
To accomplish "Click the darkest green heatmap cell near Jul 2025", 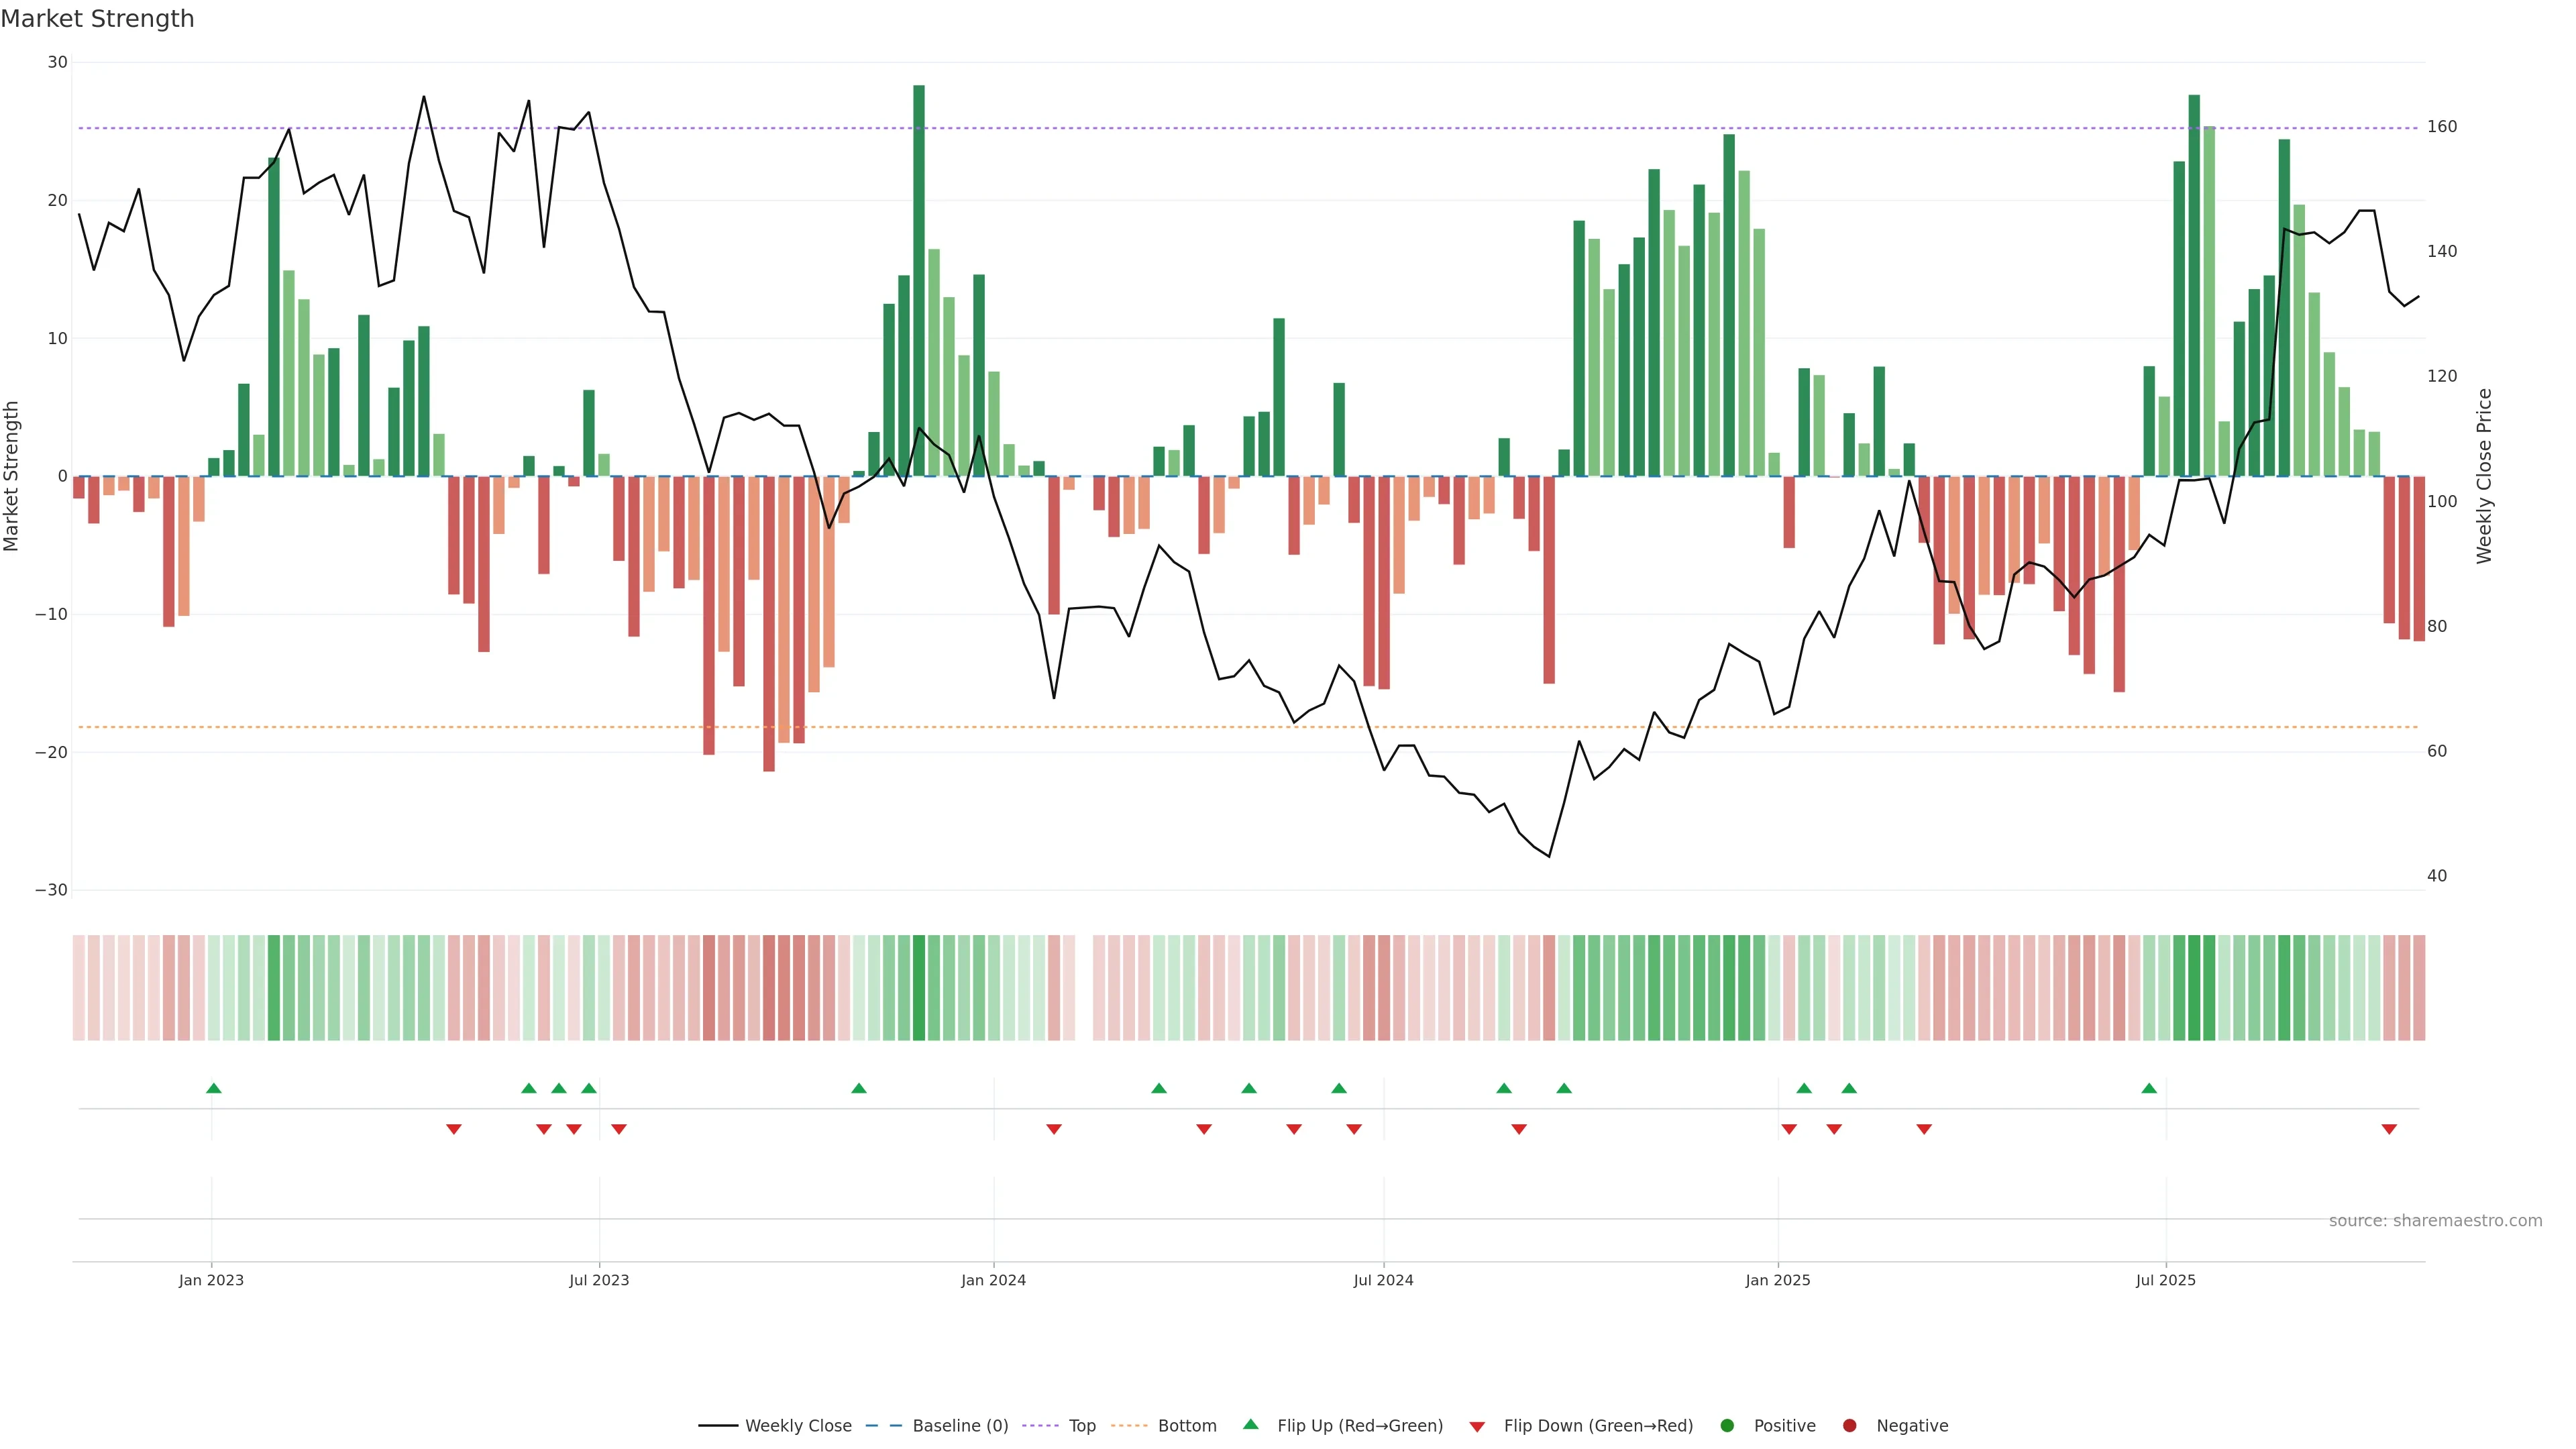I will [2194, 988].
